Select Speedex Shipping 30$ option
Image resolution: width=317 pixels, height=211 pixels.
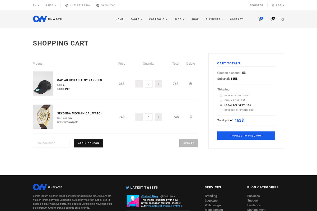[221, 110]
